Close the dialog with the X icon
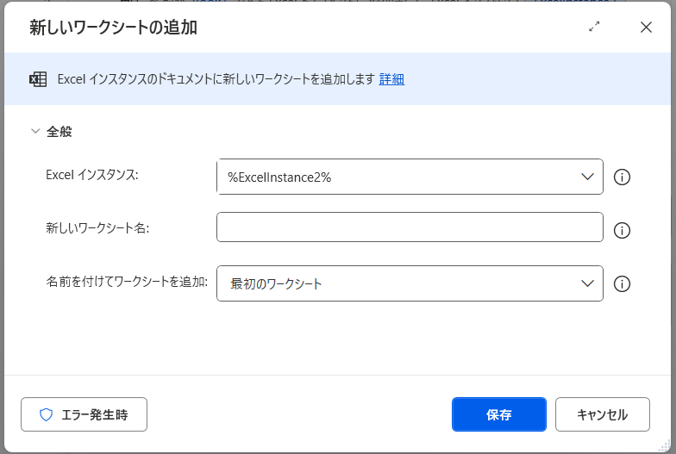The height and width of the screenshot is (454, 676). (x=646, y=27)
